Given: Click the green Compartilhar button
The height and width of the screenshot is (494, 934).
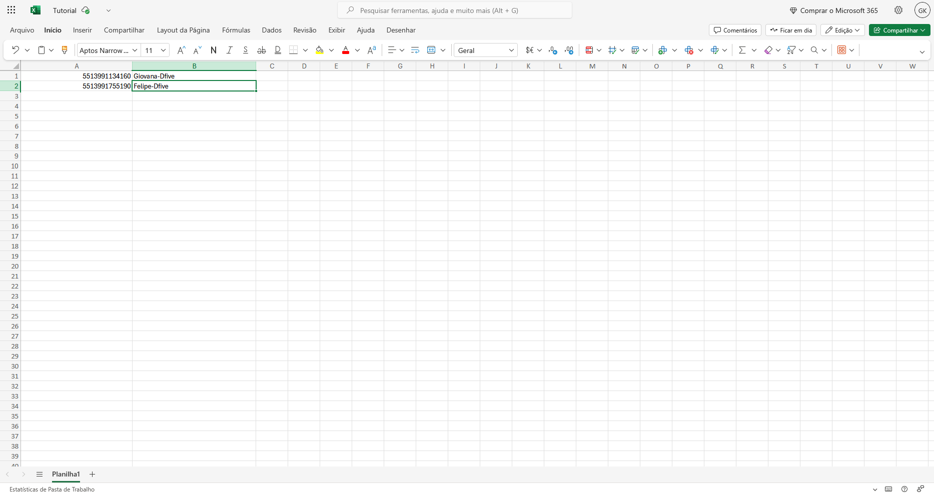Looking at the screenshot, I should [899, 30].
